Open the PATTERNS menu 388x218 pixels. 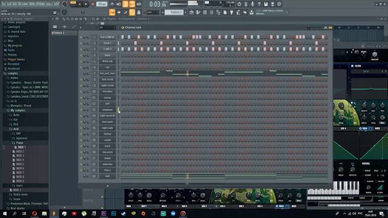coord(23,4)
